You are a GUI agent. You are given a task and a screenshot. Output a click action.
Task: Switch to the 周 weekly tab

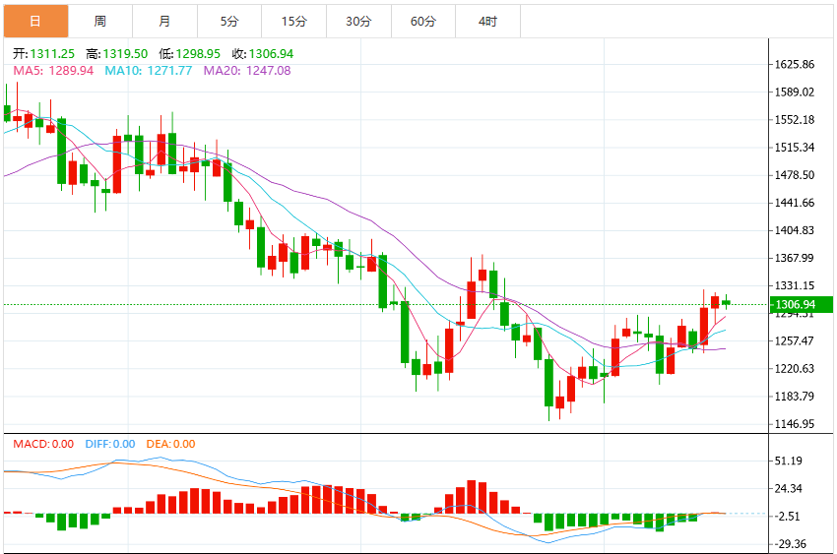click(100, 22)
